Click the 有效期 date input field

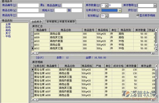pos(119,16)
